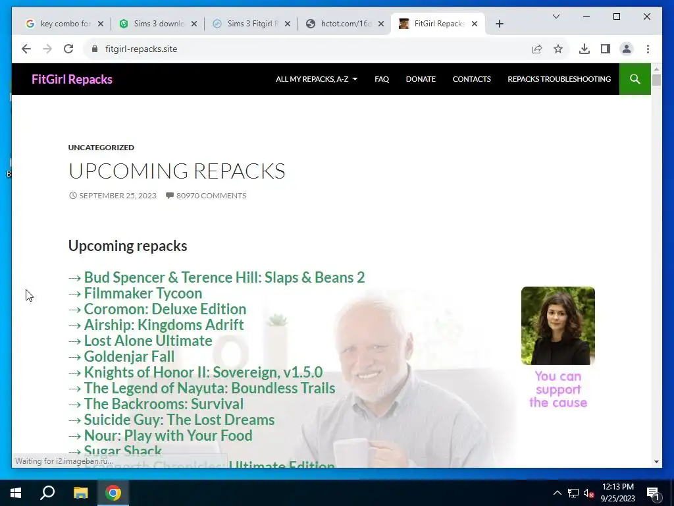Viewport: 674px width, 506px height.
Task: Open Chrome downloads icon
Action: 584,49
